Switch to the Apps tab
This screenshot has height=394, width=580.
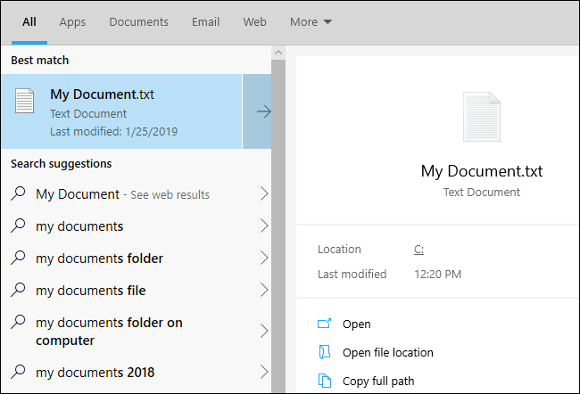click(x=72, y=21)
